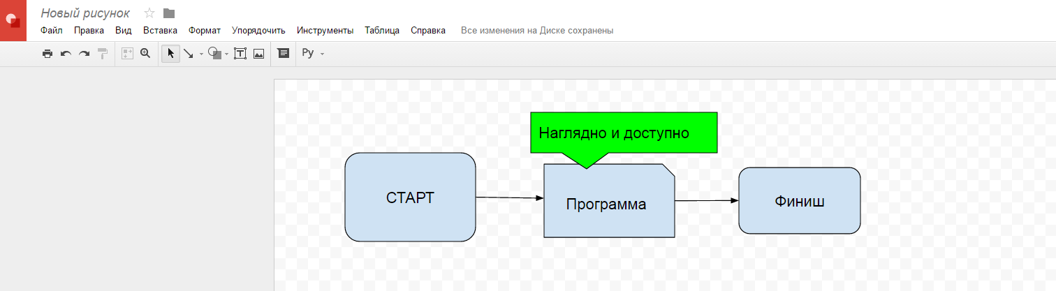Click the document title Новый рисунок
This screenshot has height=291, width=1056.
tap(85, 13)
